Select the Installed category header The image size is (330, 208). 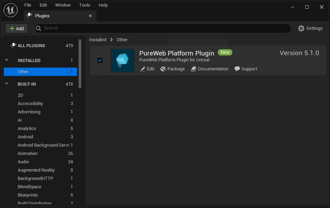40,61
